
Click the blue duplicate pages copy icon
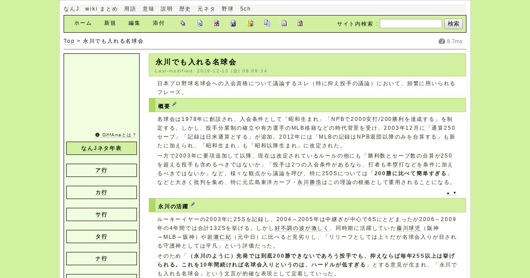[x=267, y=23]
